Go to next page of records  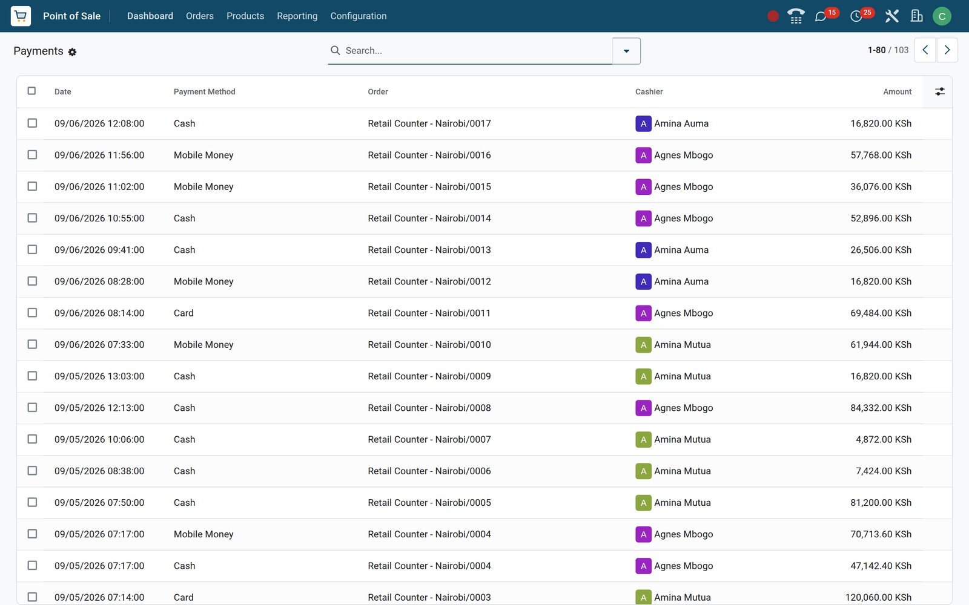point(947,50)
